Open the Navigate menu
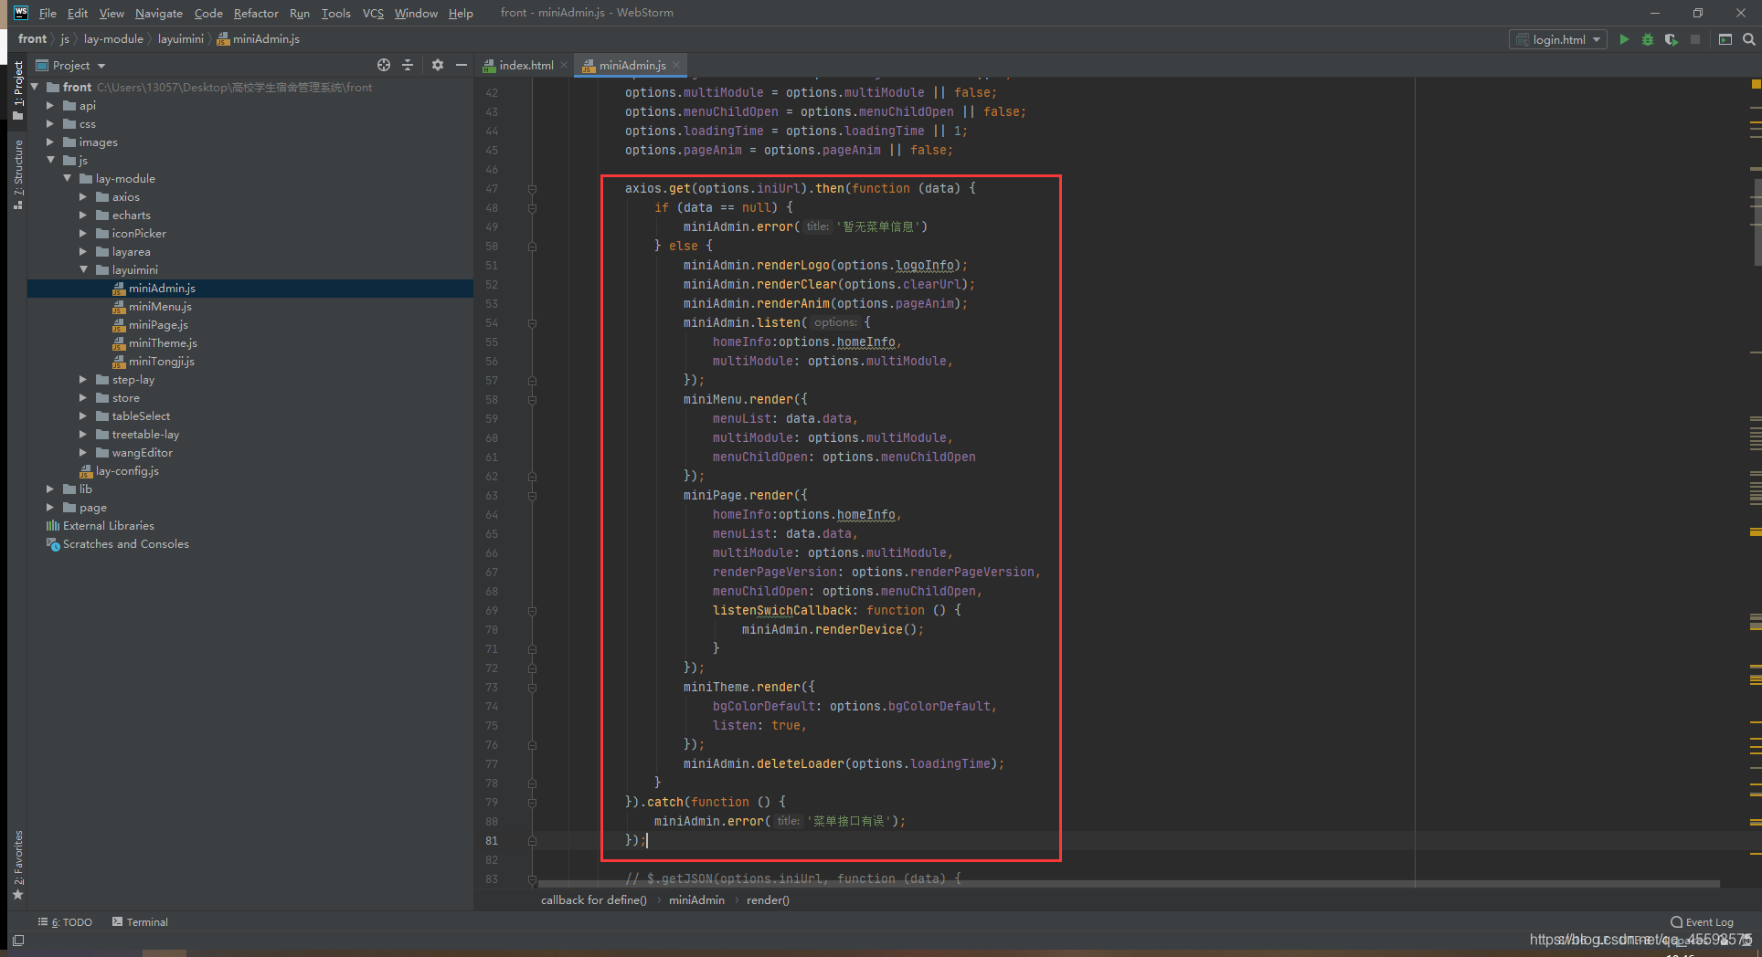The image size is (1762, 957). (159, 13)
